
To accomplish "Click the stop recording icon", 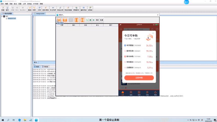I will pyautogui.click(x=59, y=20).
